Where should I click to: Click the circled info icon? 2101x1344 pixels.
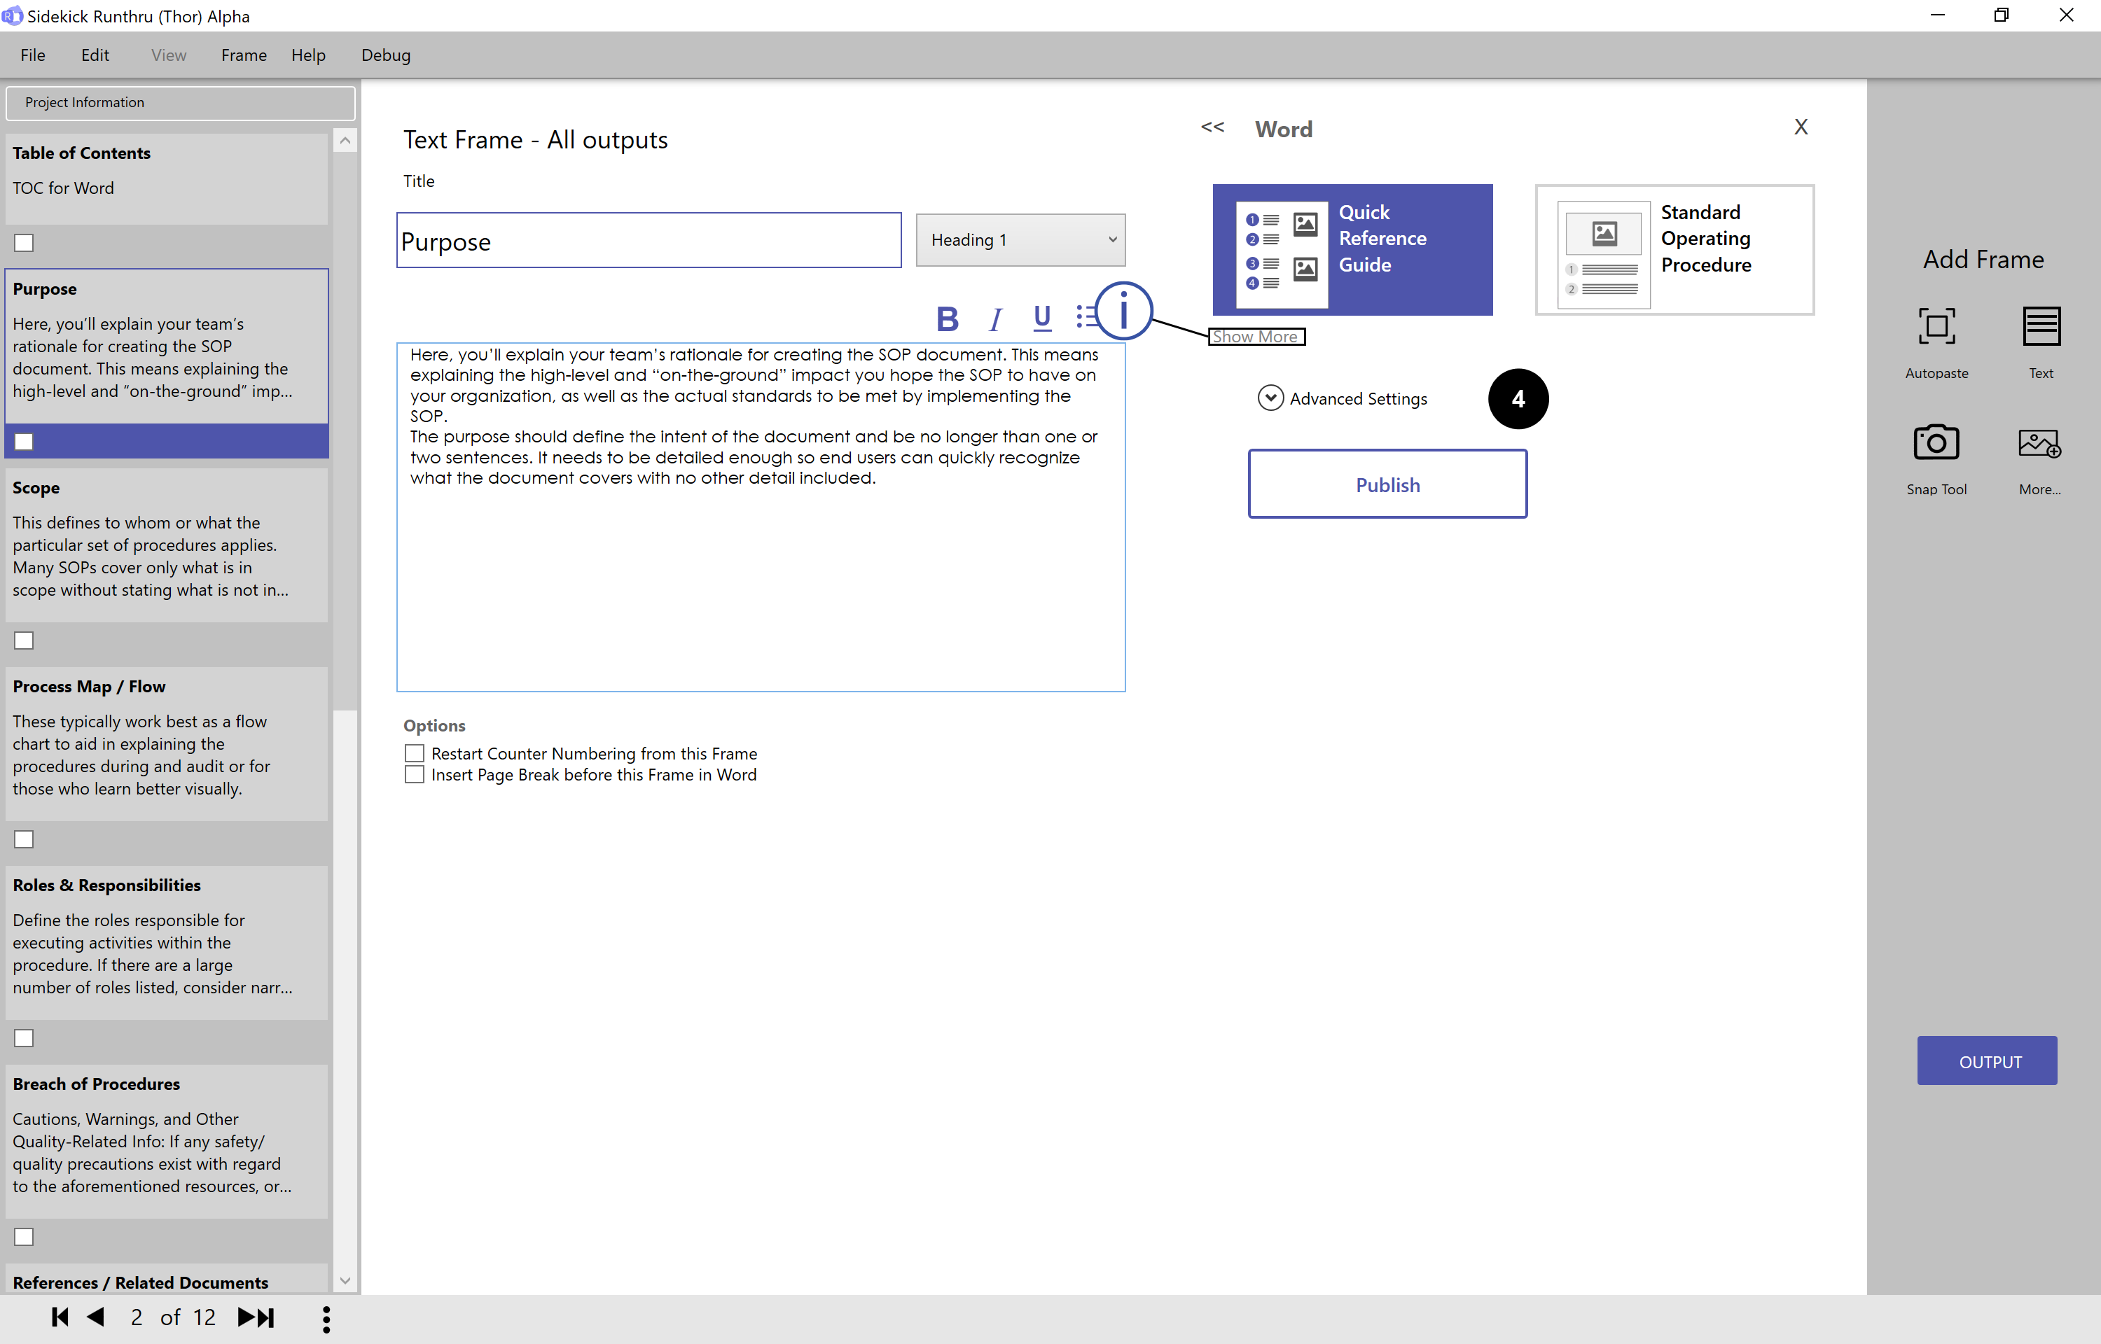point(1123,311)
